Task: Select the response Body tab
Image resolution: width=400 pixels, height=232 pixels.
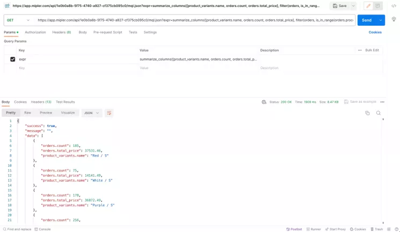Action: 5,102
